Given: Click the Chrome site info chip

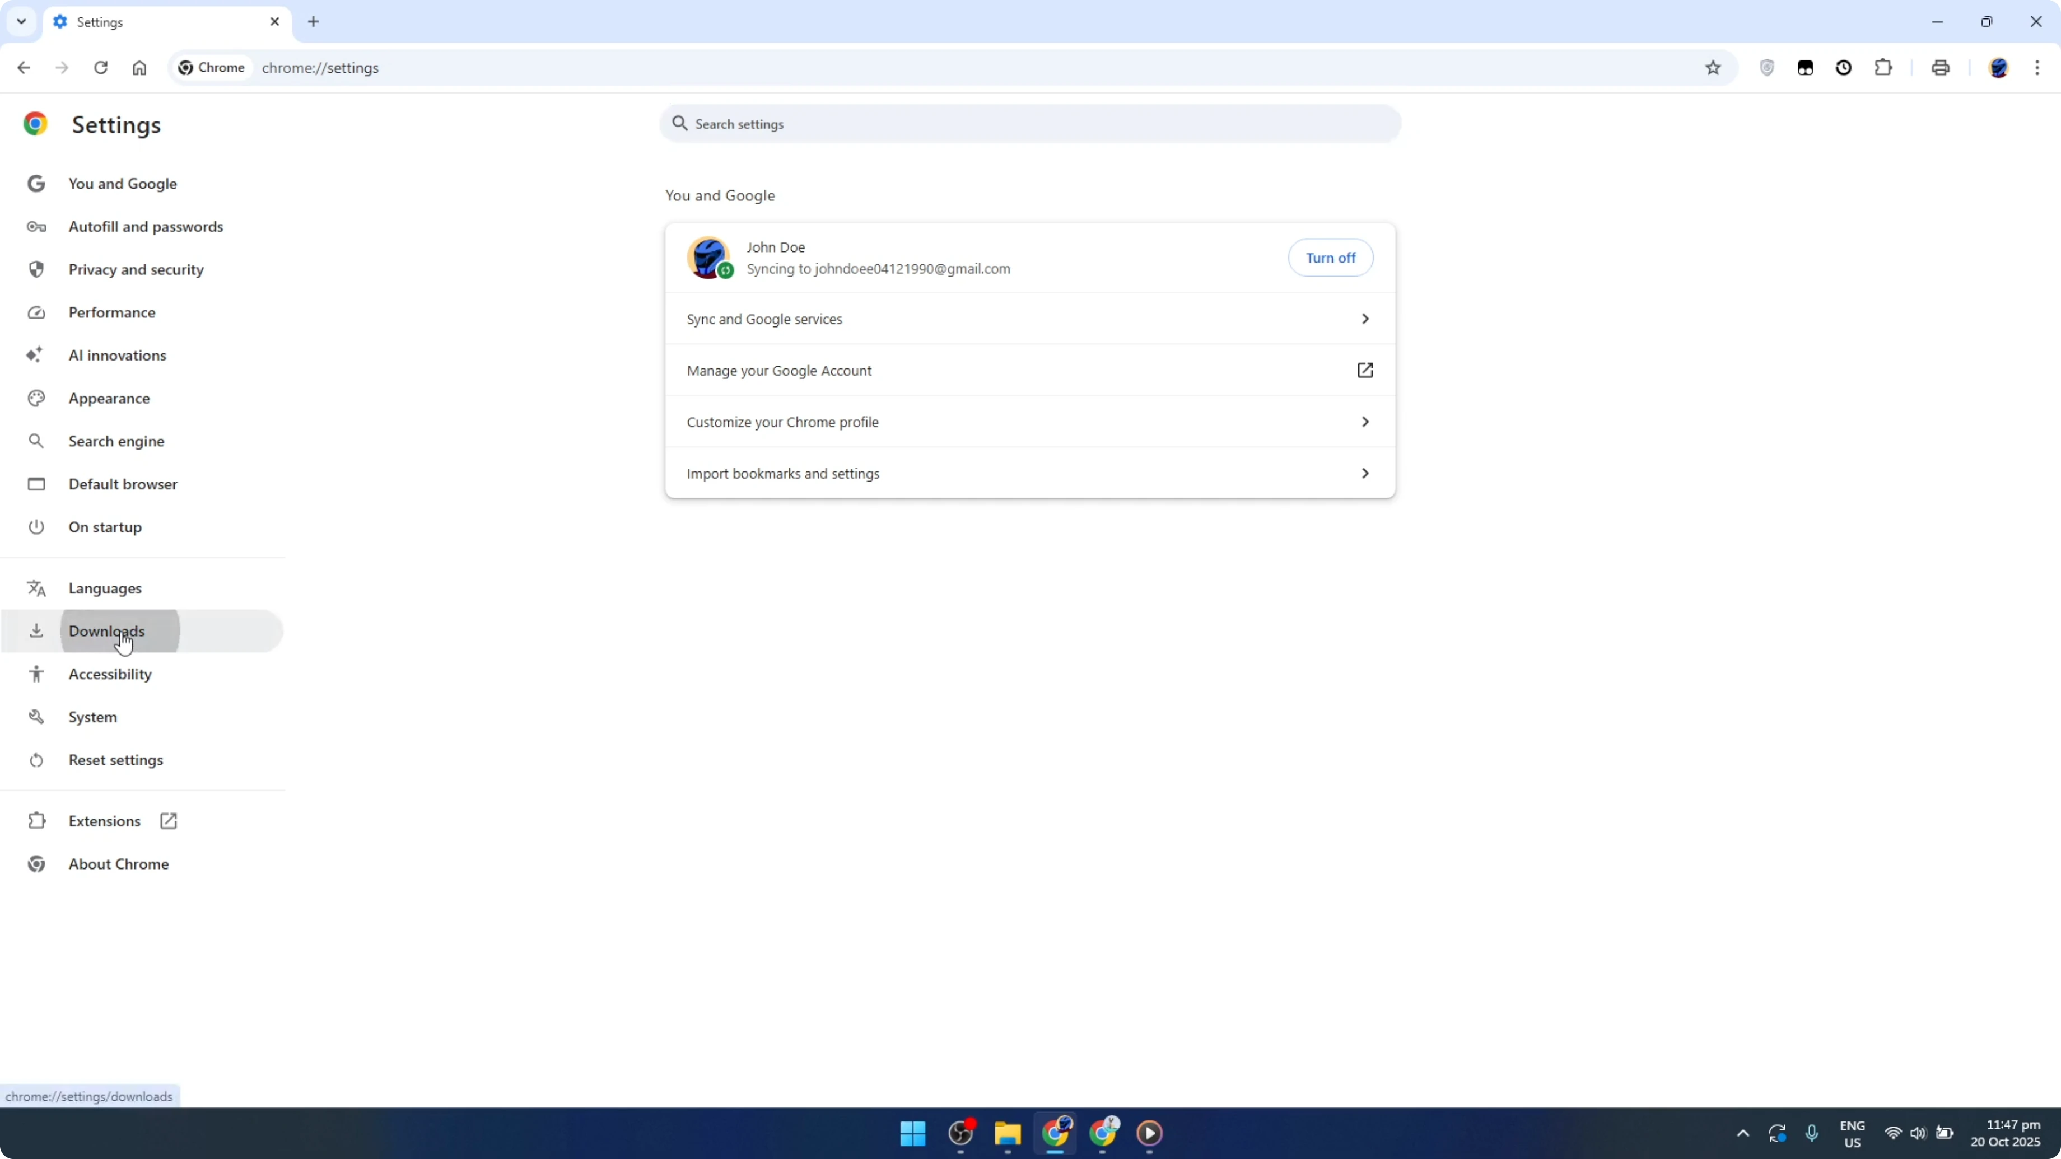Looking at the screenshot, I should [212, 68].
